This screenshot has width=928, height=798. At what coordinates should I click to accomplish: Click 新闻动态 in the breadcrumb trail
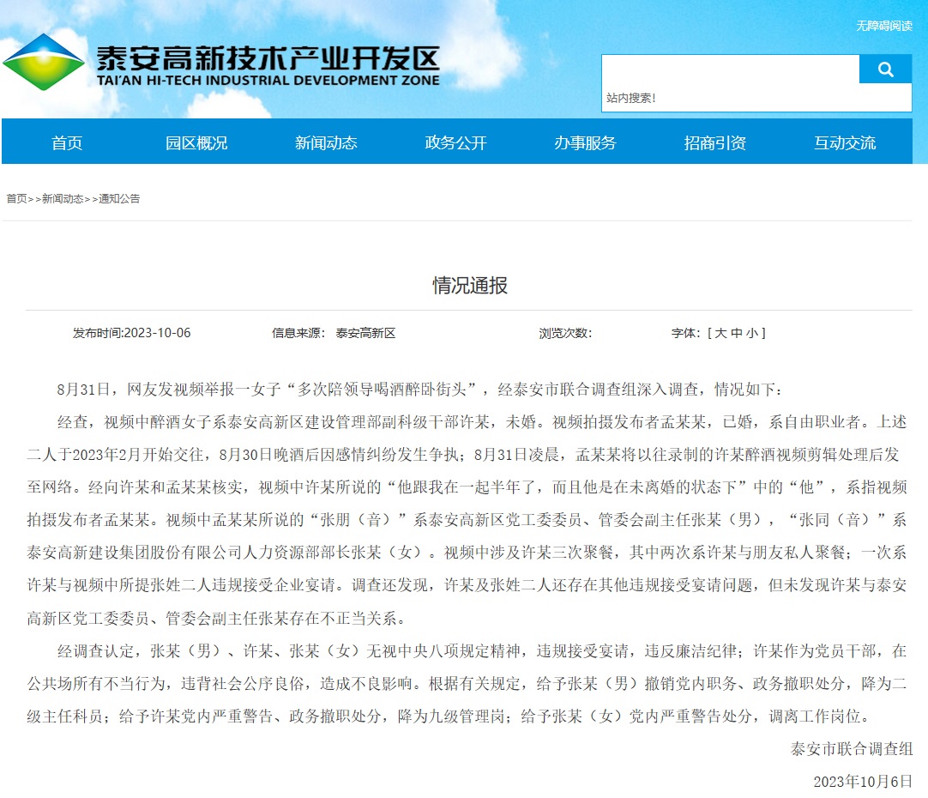pyautogui.click(x=63, y=198)
